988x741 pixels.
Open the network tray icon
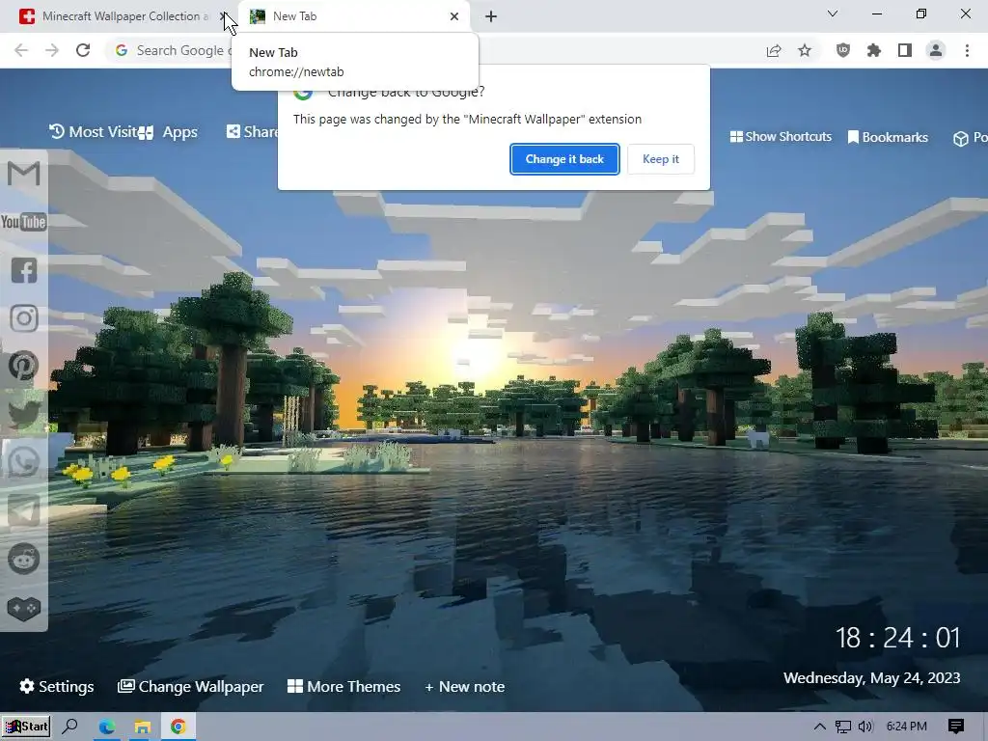[x=843, y=727]
